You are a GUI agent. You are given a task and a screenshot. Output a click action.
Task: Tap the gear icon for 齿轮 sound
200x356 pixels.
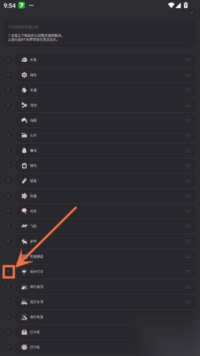[x=24, y=75]
